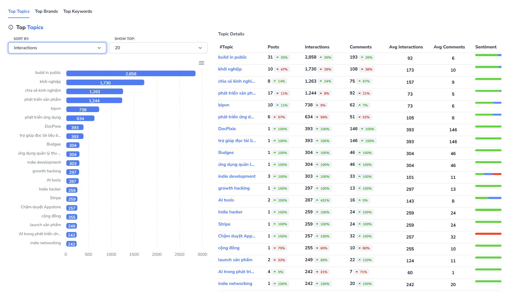
Task: Open the Sort By Interactions dropdown
Action: 57,48
